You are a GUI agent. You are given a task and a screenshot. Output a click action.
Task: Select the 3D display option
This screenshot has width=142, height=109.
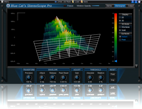120,21
